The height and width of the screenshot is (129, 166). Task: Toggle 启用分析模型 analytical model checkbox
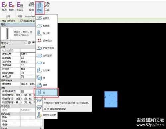click(x=22, y=92)
